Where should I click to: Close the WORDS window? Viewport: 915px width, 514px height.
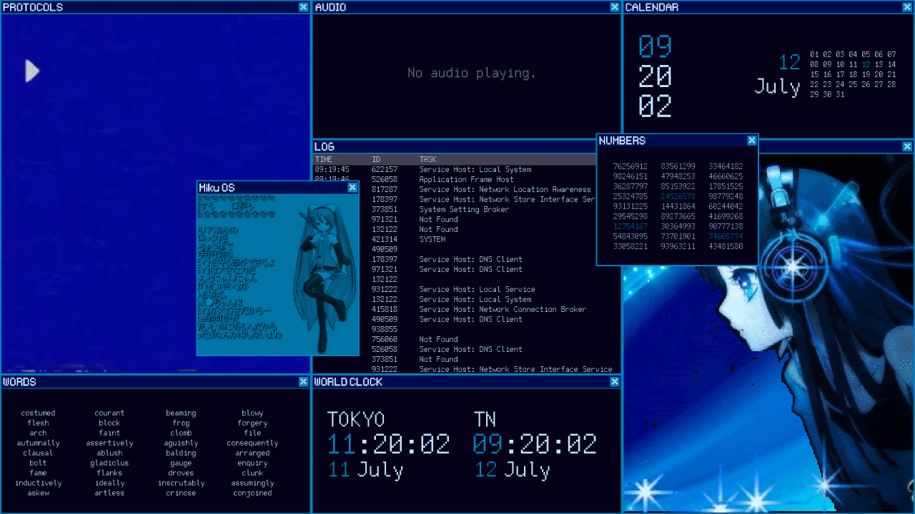[304, 382]
